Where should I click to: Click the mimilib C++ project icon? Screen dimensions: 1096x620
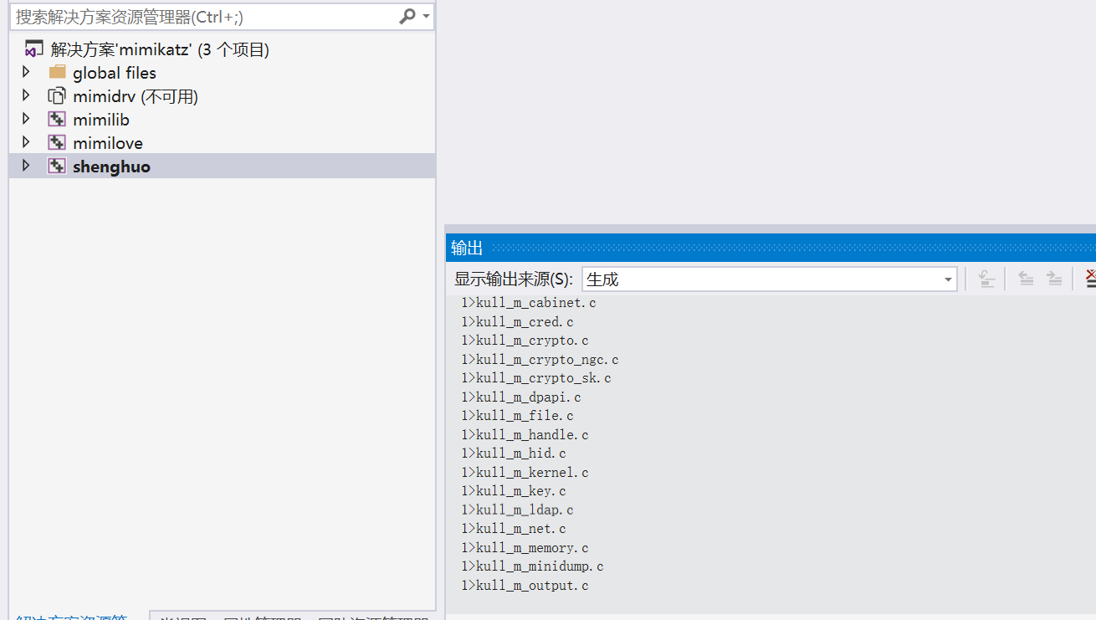[57, 119]
